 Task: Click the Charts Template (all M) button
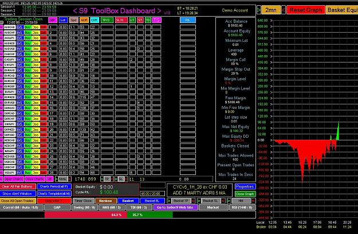click(x=54, y=193)
